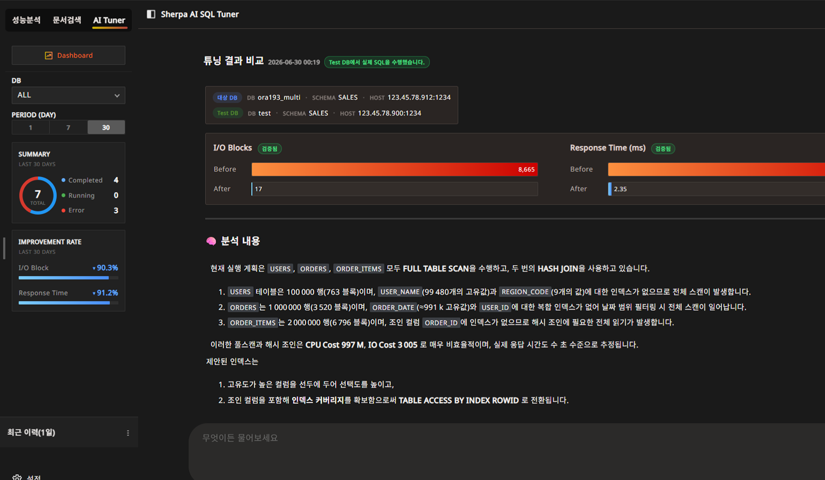This screenshot has width=825, height=480.
Task: Click the Response Time After bar 2.35
Action: (717, 189)
